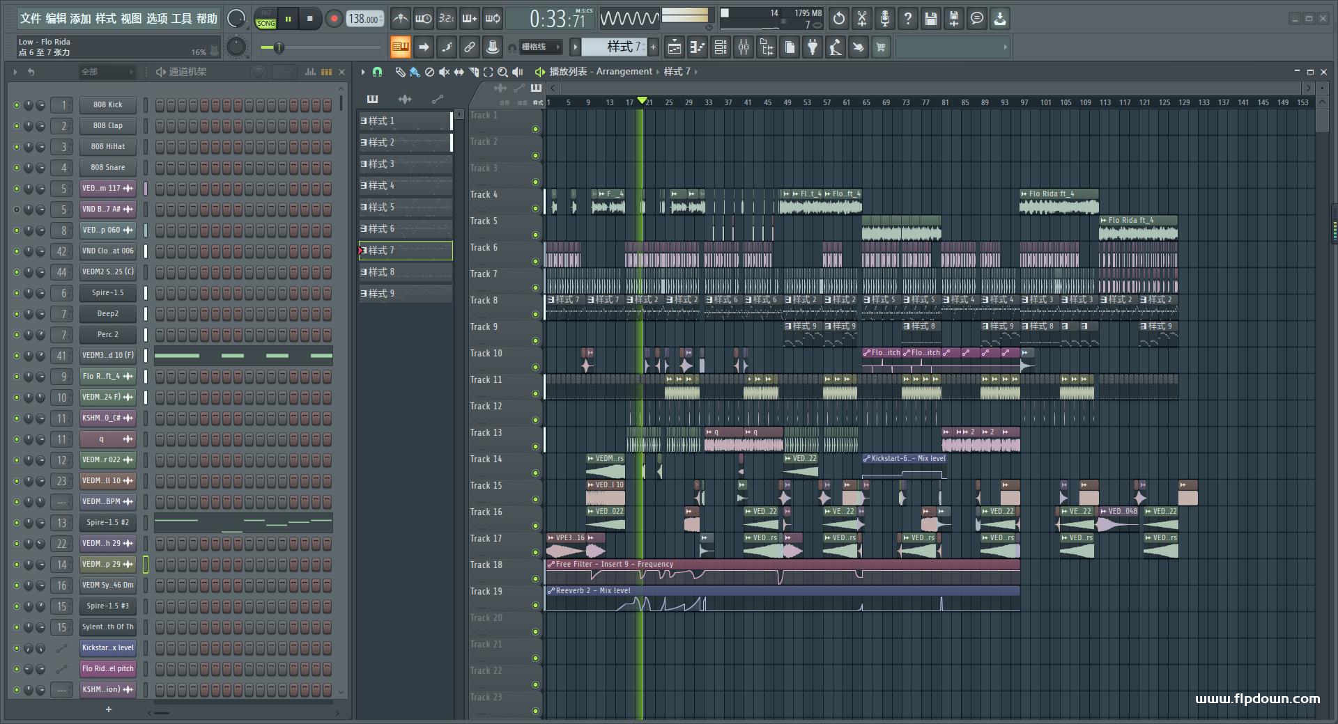Viewport: 1338px width, 724px height.
Task: Open the 文件 (File) menu
Action: click(31, 19)
